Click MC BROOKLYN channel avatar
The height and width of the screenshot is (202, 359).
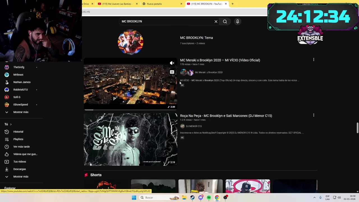pos(130,42)
